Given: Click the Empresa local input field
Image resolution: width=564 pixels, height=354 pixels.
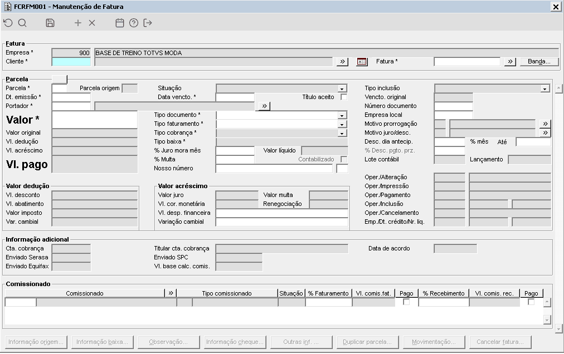Looking at the screenshot, I should click(x=453, y=115).
